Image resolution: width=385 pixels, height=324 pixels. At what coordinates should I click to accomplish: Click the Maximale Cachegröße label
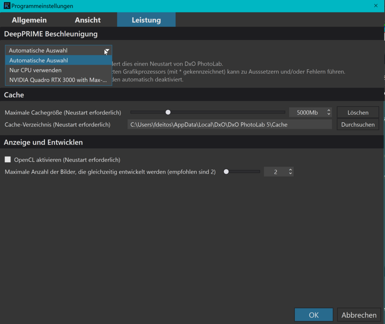point(63,113)
